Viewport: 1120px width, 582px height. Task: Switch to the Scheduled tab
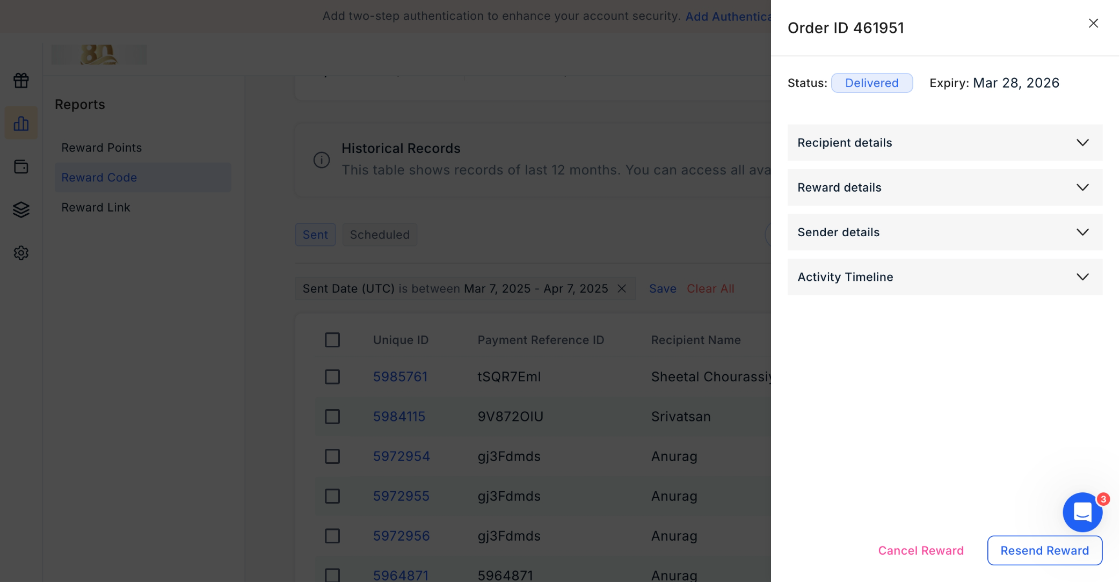(x=380, y=235)
